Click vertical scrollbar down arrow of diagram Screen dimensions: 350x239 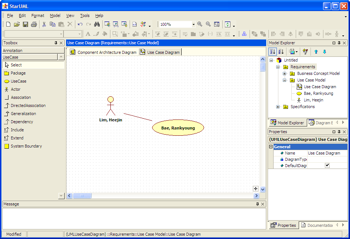coord(263,189)
